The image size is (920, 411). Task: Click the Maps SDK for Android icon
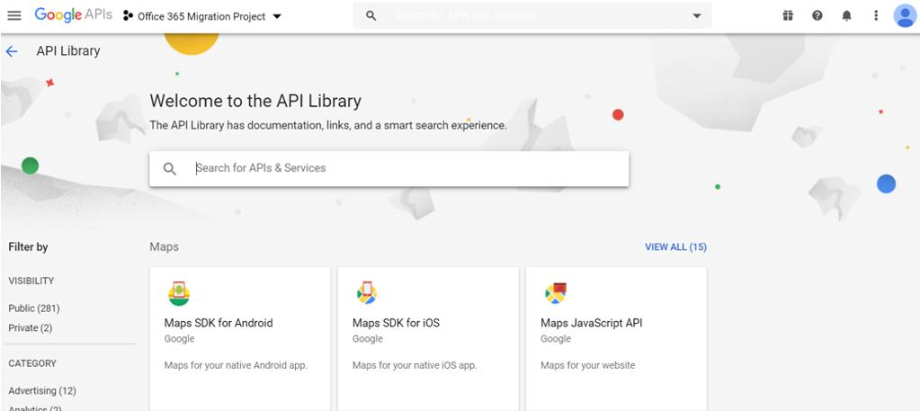pyautogui.click(x=179, y=293)
